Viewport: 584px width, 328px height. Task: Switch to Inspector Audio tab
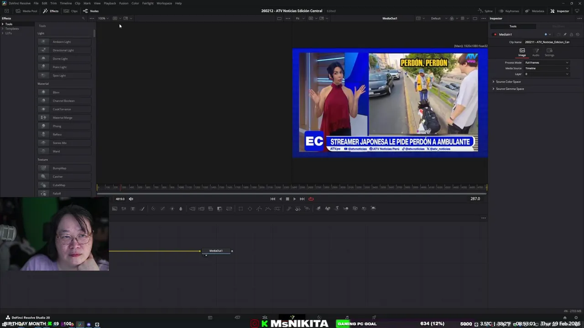click(x=536, y=52)
